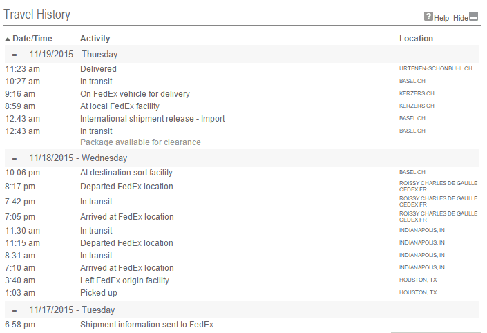Click Package available for clearance note
Viewport: 487px width, 333px height.
pyautogui.click(x=140, y=142)
